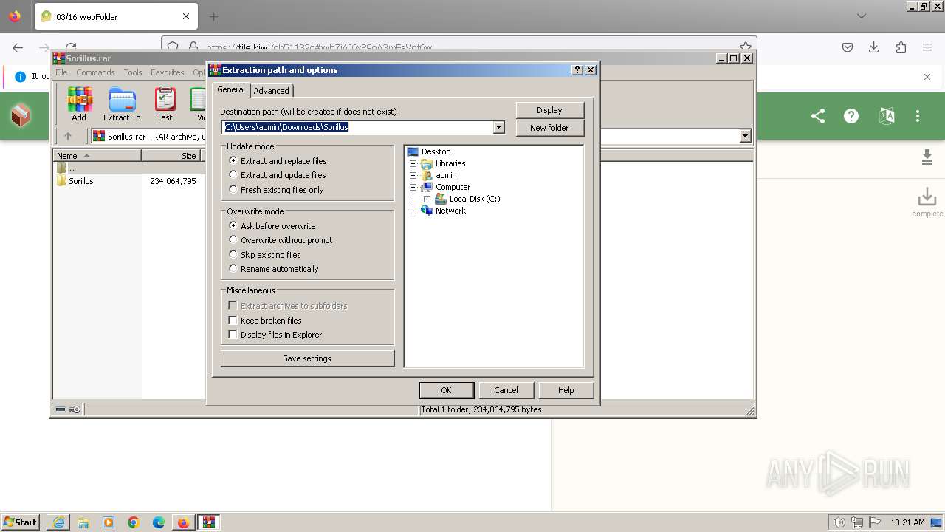Open a new Firefox tab with plus
The width and height of the screenshot is (945, 532).
point(214,16)
